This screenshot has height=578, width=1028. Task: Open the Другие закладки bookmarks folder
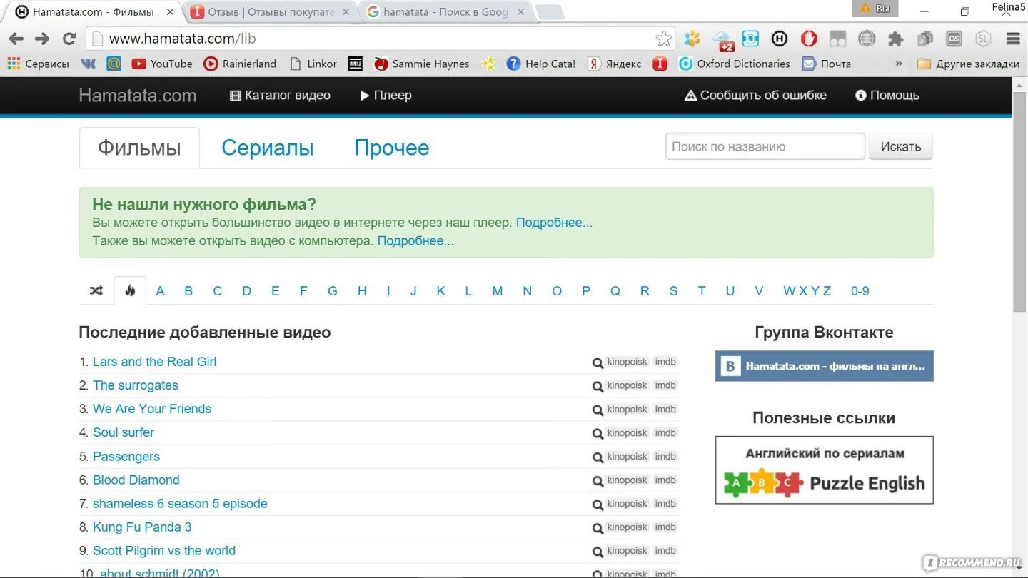coord(968,64)
